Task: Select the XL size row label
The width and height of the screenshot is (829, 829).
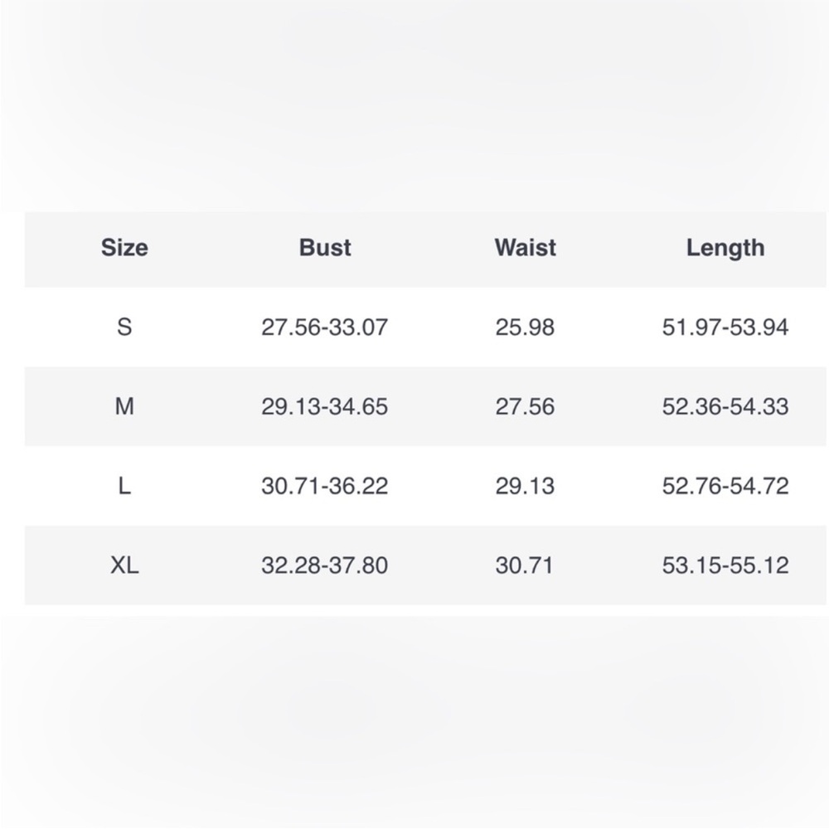Action: pyautogui.click(x=124, y=565)
